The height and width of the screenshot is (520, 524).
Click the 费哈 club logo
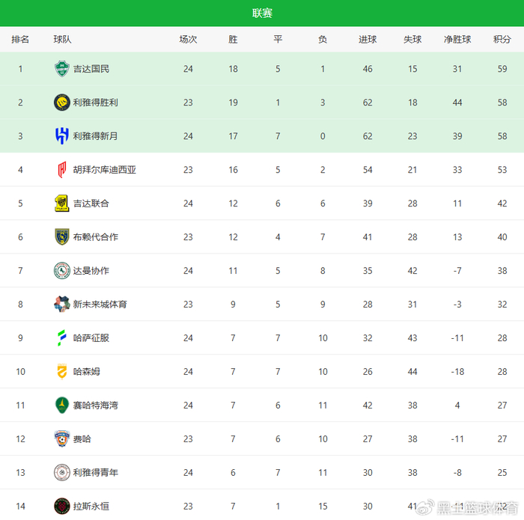61,439
